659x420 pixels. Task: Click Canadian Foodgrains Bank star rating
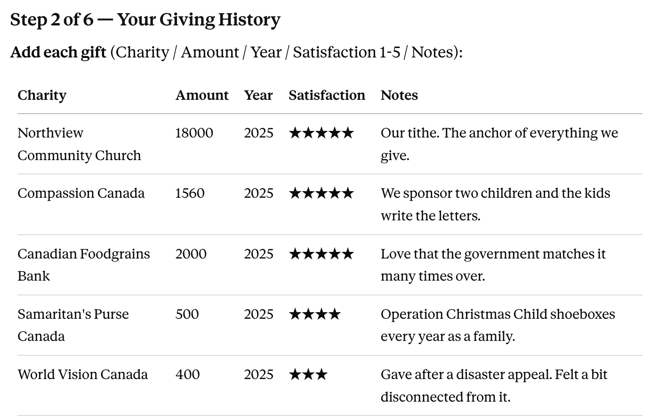click(x=321, y=254)
